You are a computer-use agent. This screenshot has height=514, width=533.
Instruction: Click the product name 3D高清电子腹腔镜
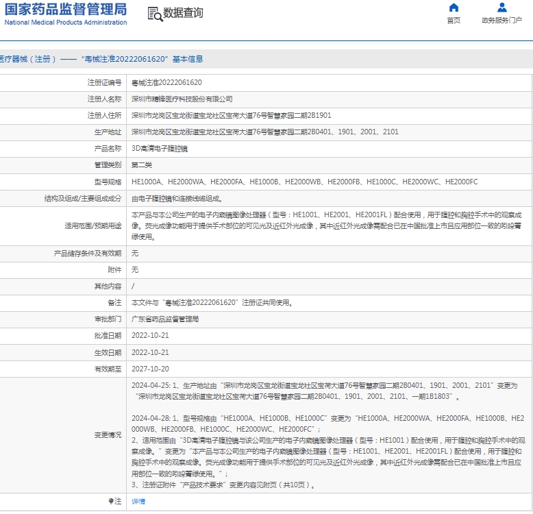point(160,149)
